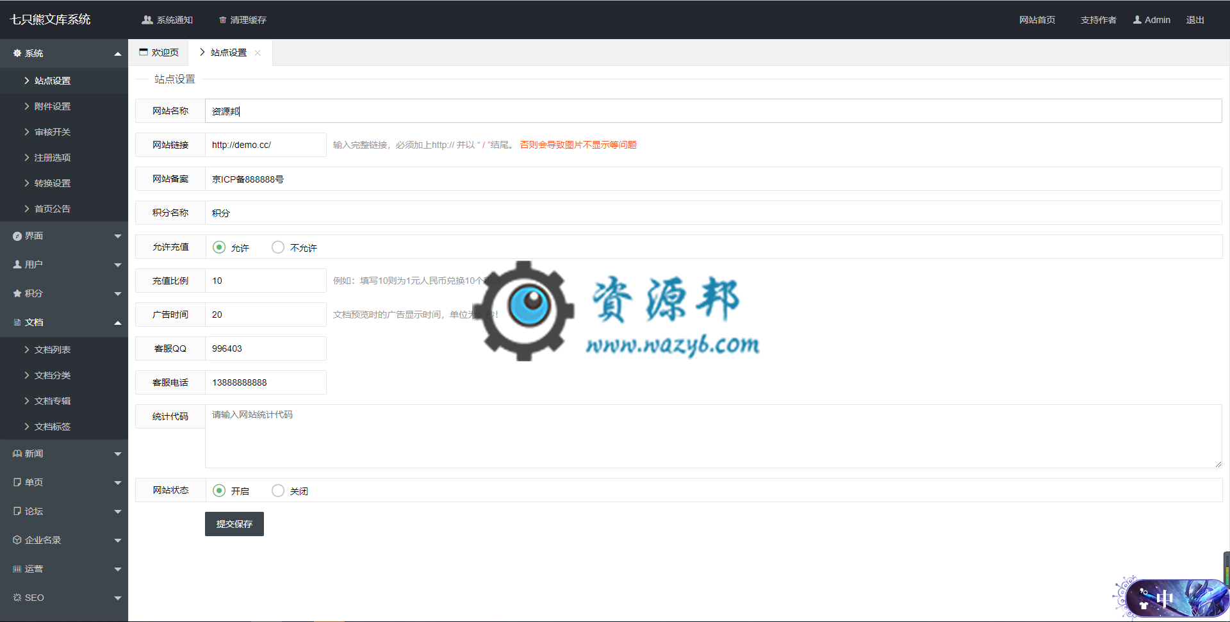Screen dimensions: 1230x622
Task: Click the SEO icon in sidebar
Action: [x=17, y=598]
